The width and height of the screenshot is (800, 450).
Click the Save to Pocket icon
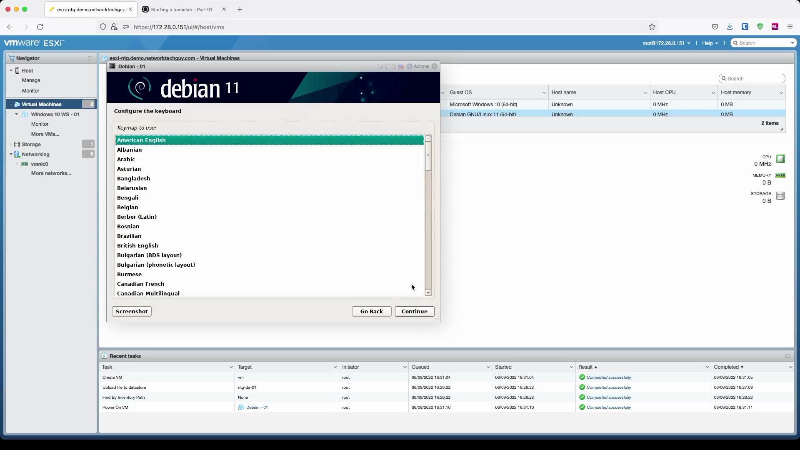[715, 27]
